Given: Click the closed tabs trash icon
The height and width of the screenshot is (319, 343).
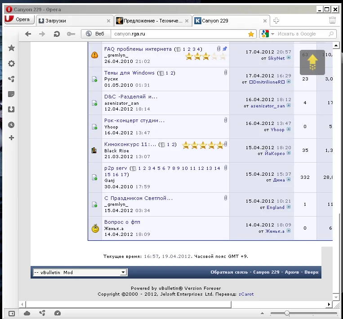Looking at the screenshot, I should 332,20.
